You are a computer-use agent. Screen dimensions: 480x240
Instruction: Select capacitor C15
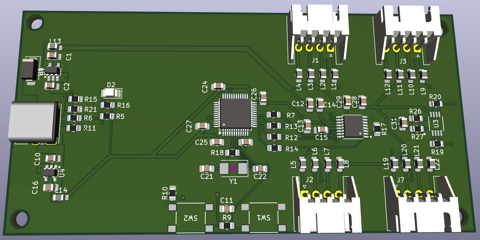(321, 130)
